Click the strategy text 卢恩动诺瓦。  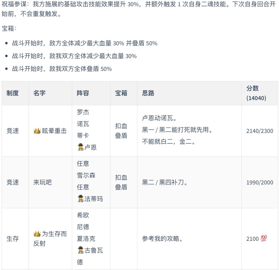[x=159, y=118]
